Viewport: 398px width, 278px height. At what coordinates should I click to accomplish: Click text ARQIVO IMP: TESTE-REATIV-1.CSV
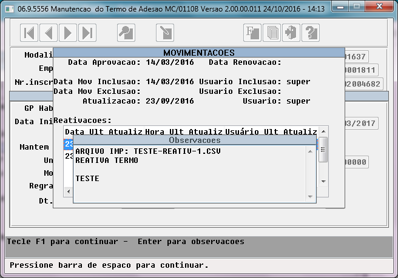click(148, 151)
